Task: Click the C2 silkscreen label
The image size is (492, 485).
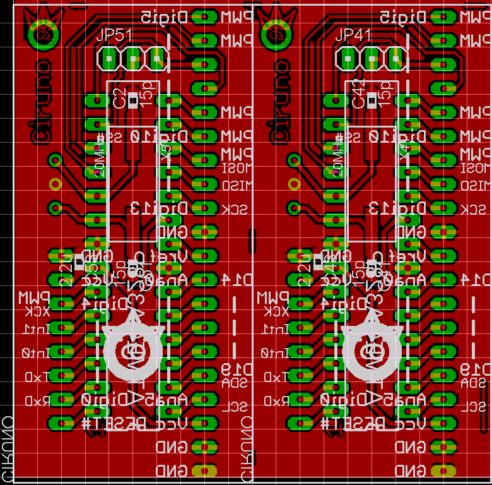Action: pyautogui.click(x=120, y=99)
